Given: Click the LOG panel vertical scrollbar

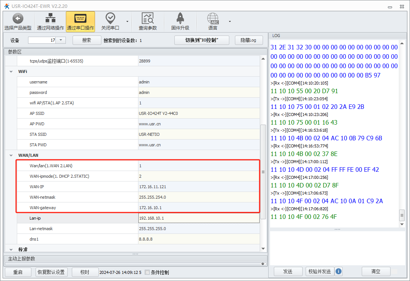Looking at the screenshot, I should pos(402,215).
